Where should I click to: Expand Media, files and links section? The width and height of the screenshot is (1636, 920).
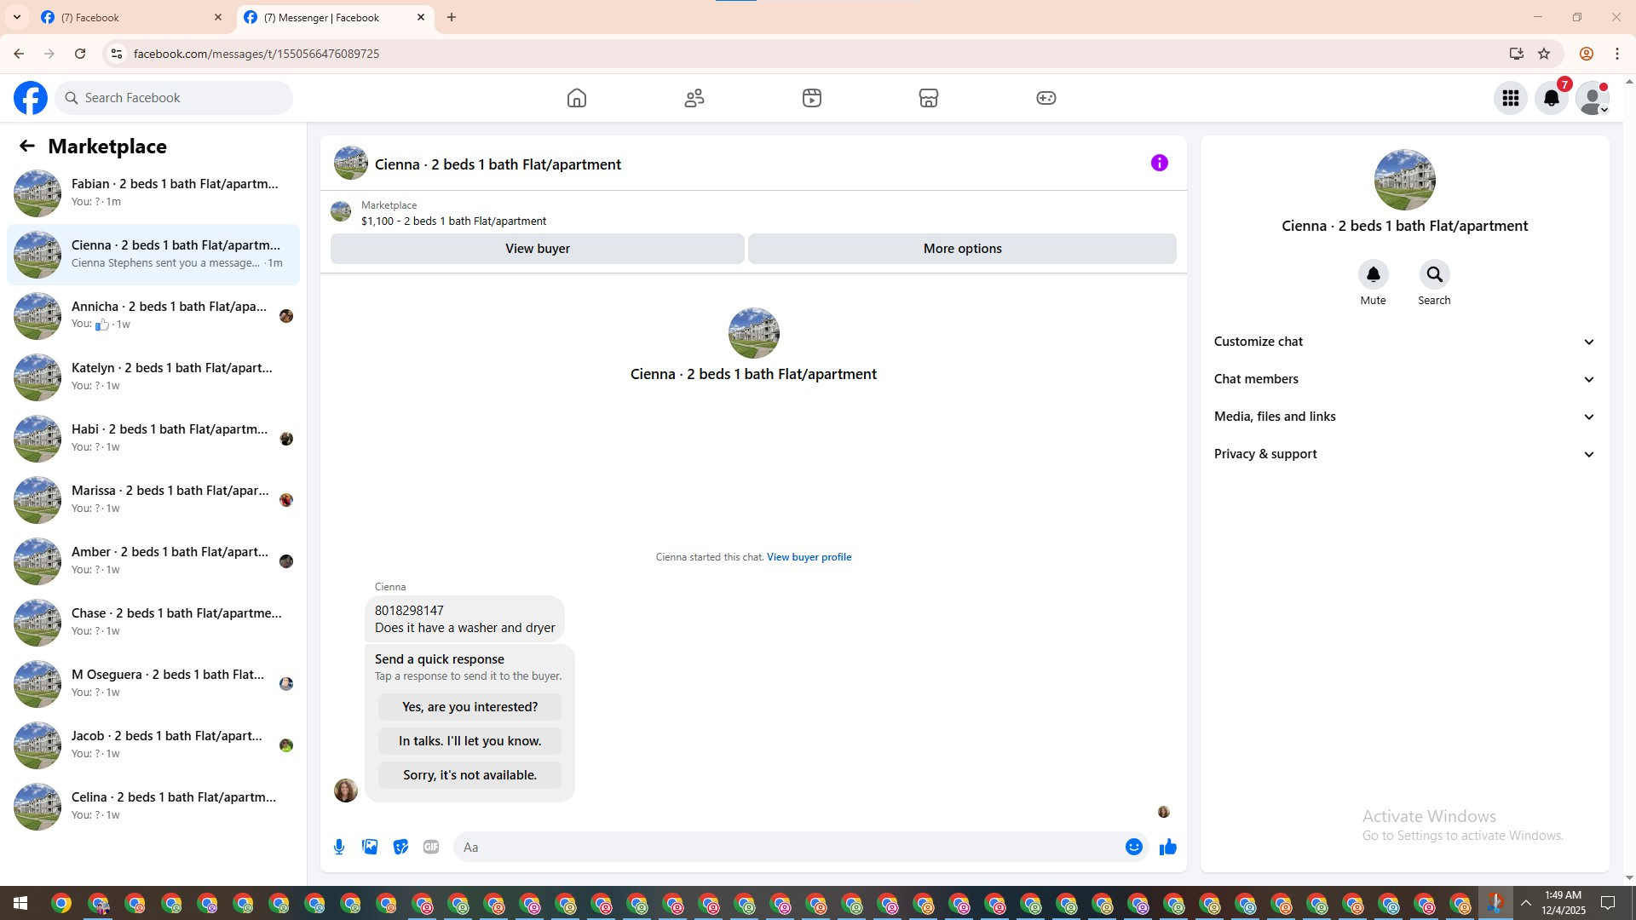(1403, 417)
